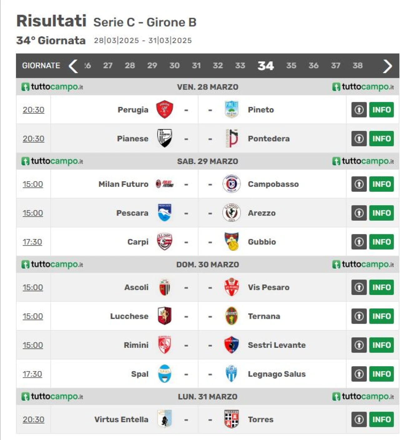Open the circle icon beside Pescara–Arezzo INFO
The image size is (400, 440).
(x=359, y=213)
